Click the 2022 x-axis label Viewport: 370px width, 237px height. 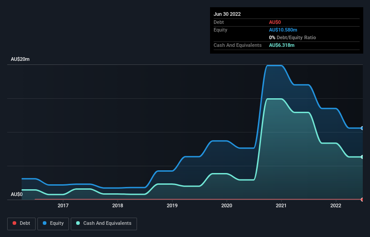point(336,205)
